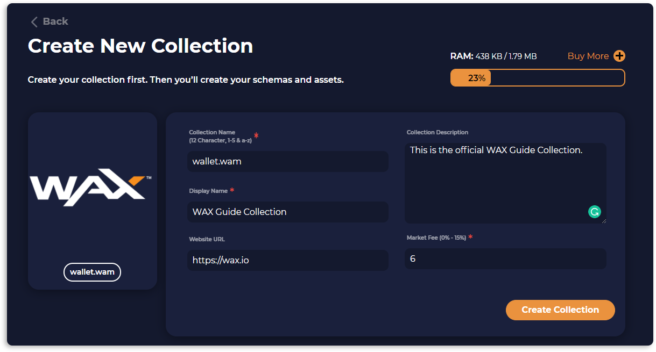Go back using the Back text link
This screenshot has width=656, height=352.
pyautogui.click(x=55, y=21)
